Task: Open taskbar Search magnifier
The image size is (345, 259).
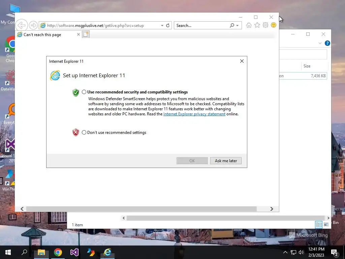Action: 24,252
